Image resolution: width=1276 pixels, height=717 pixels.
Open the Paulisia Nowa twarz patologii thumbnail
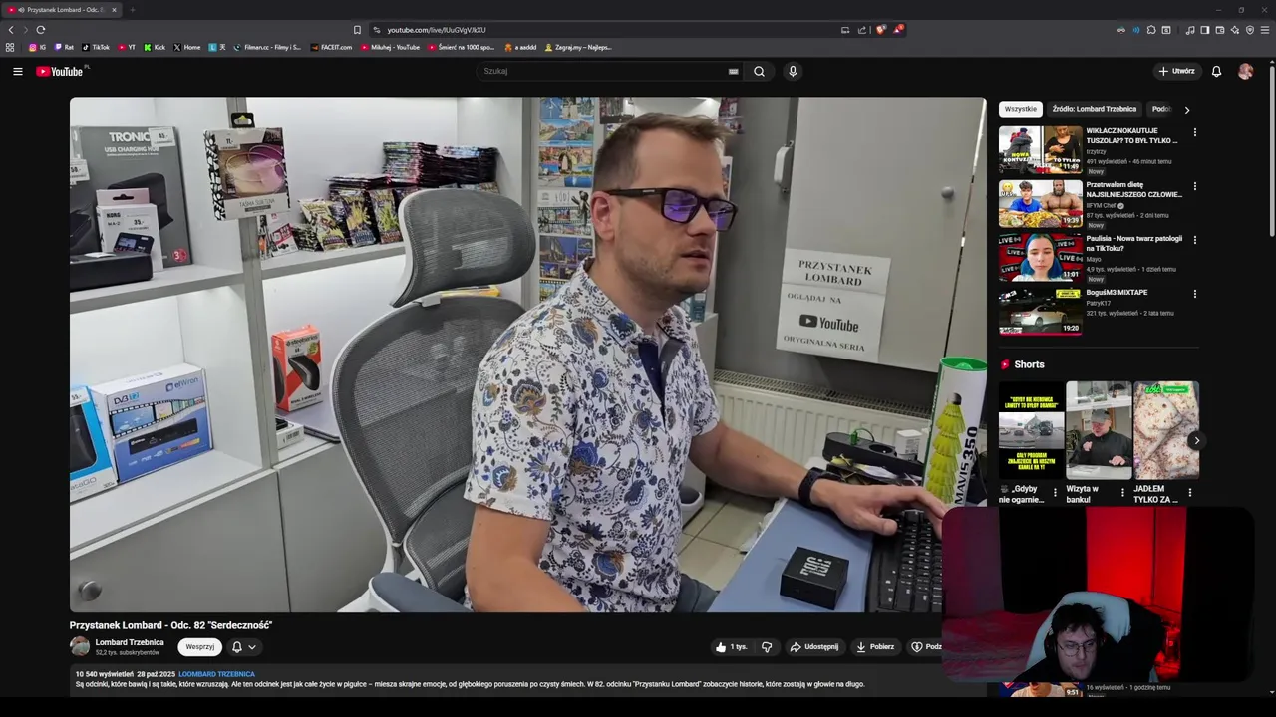[x=1040, y=257]
